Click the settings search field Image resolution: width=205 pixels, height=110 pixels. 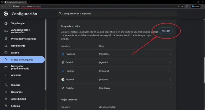pos(117,14)
